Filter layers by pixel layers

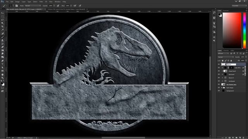pyautogui.click(x=231, y=54)
